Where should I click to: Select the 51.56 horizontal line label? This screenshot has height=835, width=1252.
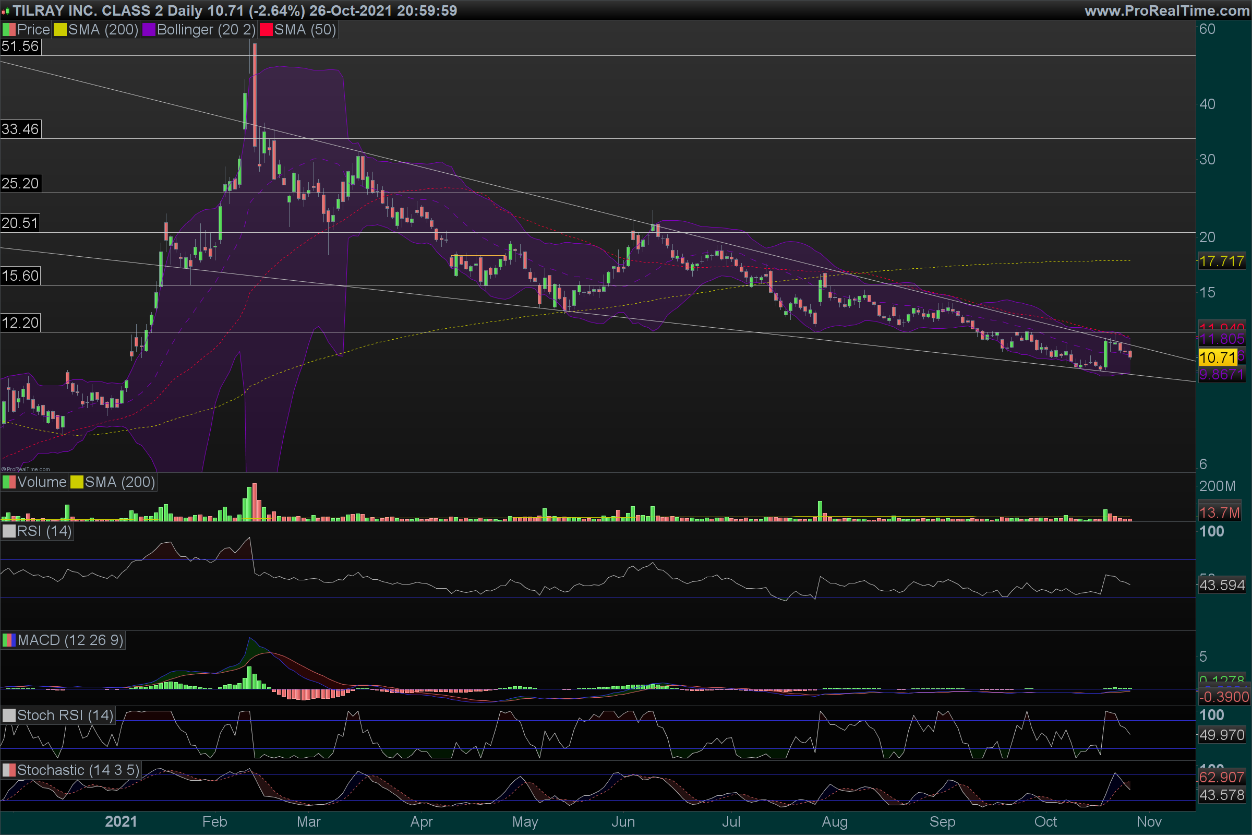point(20,47)
